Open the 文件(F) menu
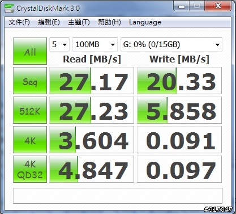 pyautogui.click(x=19, y=22)
